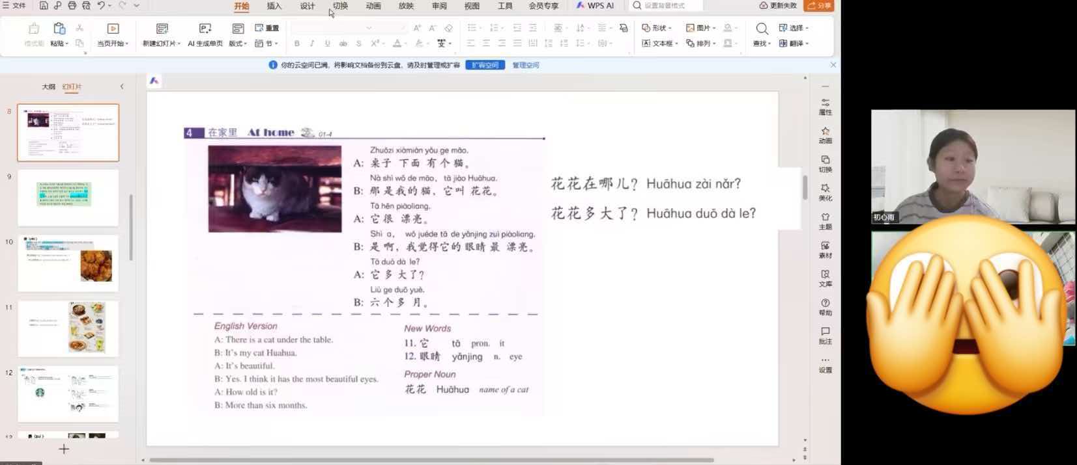1077x465 pixels.
Task: Click the 分享 share button
Action: (819, 5)
